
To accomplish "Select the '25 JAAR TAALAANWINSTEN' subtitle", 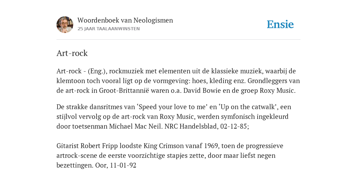I will pyautogui.click(x=109, y=29).
